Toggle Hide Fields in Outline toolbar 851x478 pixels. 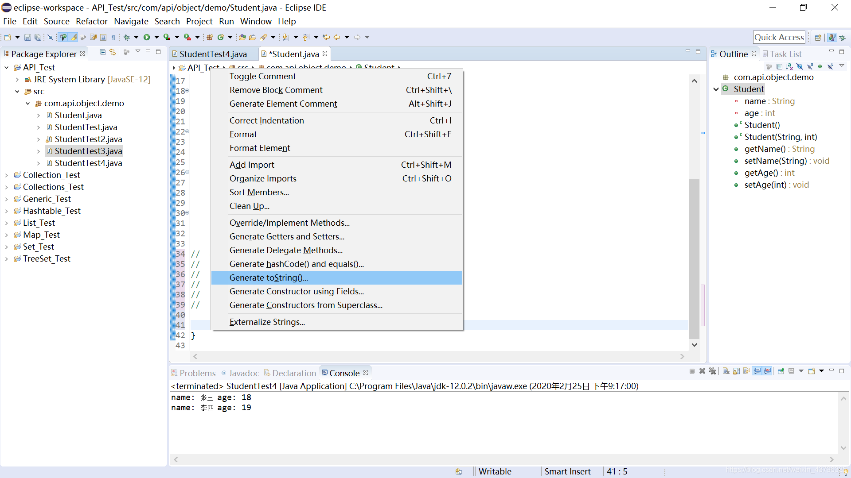pyautogui.click(x=800, y=66)
